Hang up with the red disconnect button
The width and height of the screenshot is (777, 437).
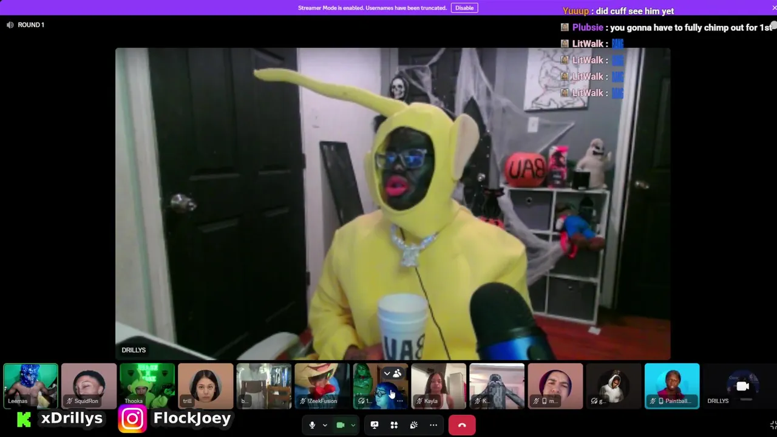point(462,425)
